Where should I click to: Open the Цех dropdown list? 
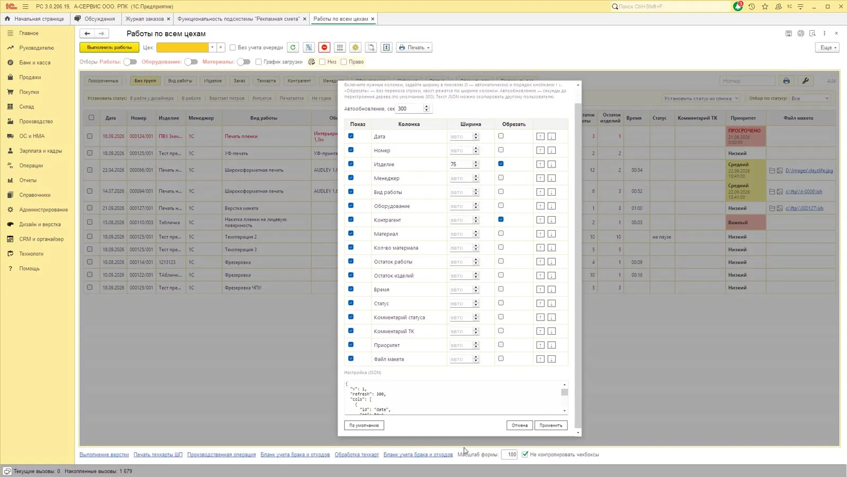click(x=212, y=48)
